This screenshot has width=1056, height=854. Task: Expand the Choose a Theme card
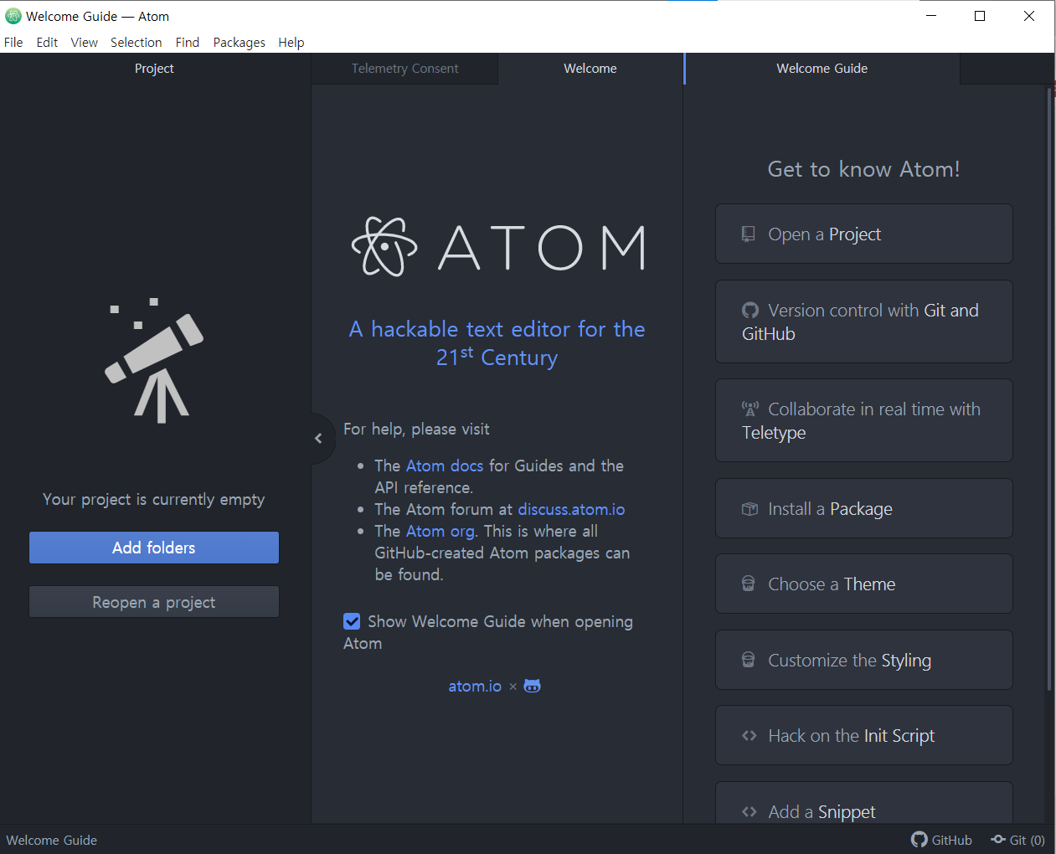pyautogui.click(x=863, y=584)
